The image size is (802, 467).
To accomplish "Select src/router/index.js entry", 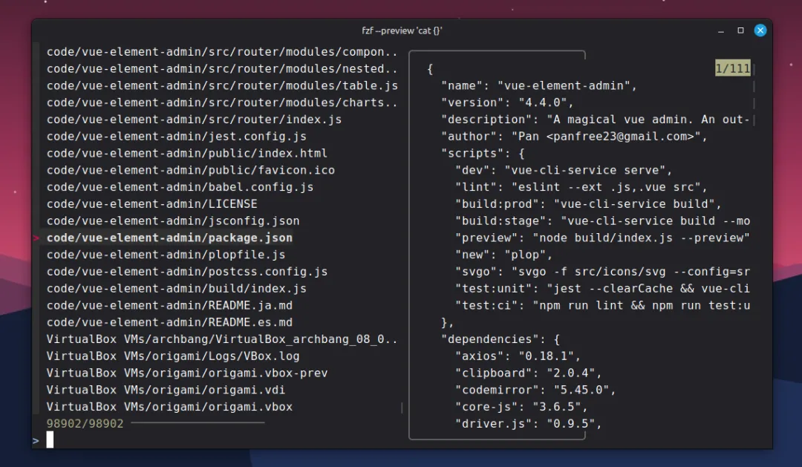I will click(x=194, y=120).
